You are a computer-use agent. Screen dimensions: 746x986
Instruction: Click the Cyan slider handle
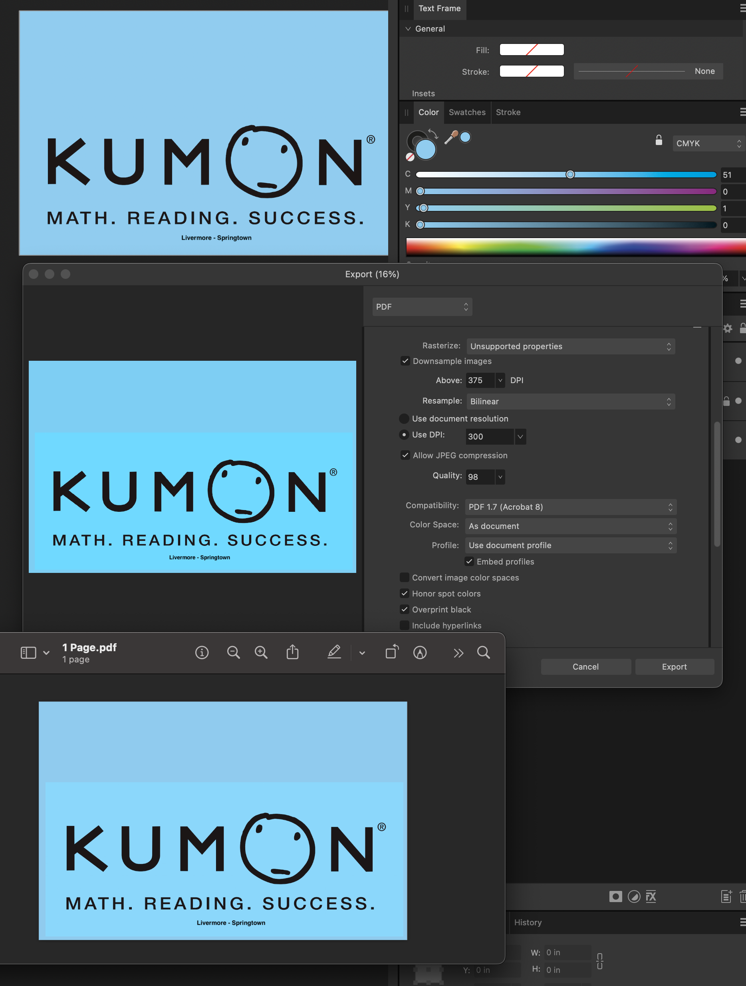pyautogui.click(x=570, y=174)
